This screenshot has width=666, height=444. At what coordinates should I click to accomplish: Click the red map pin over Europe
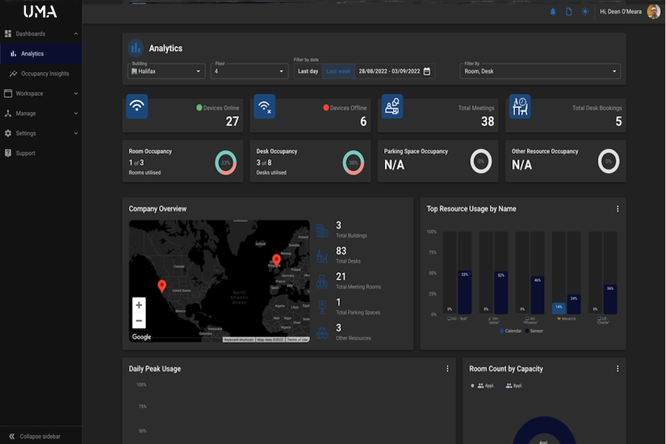click(x=277, y=260)
